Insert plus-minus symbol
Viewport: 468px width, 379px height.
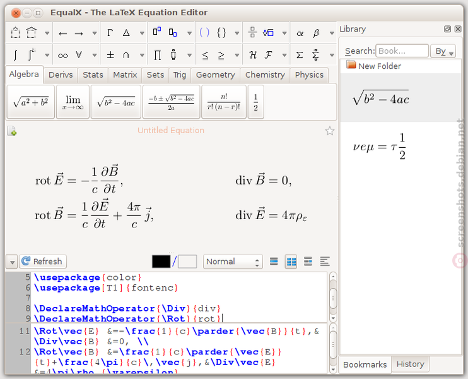tap(110, 55)
